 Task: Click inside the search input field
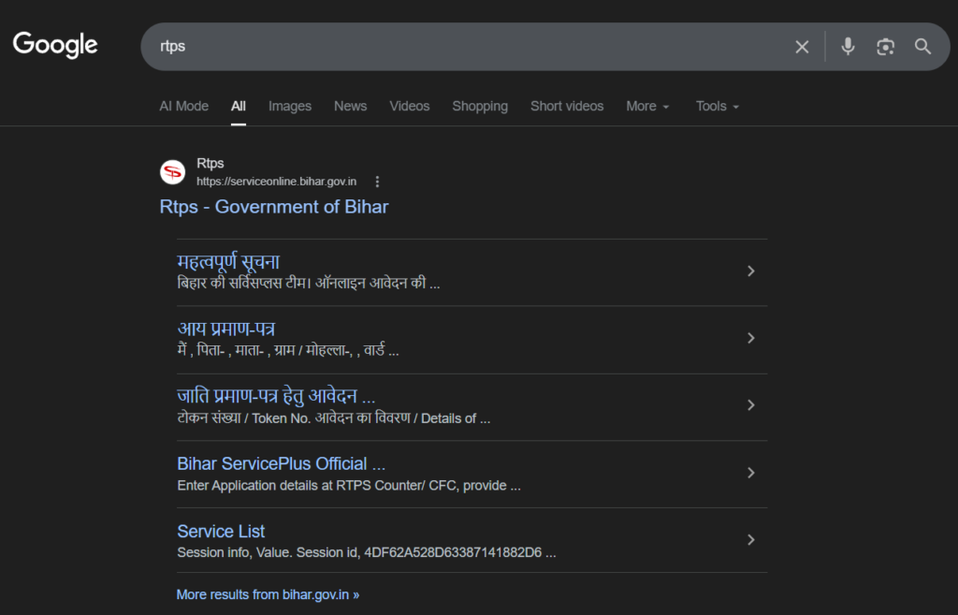click(x=468, y=47)
